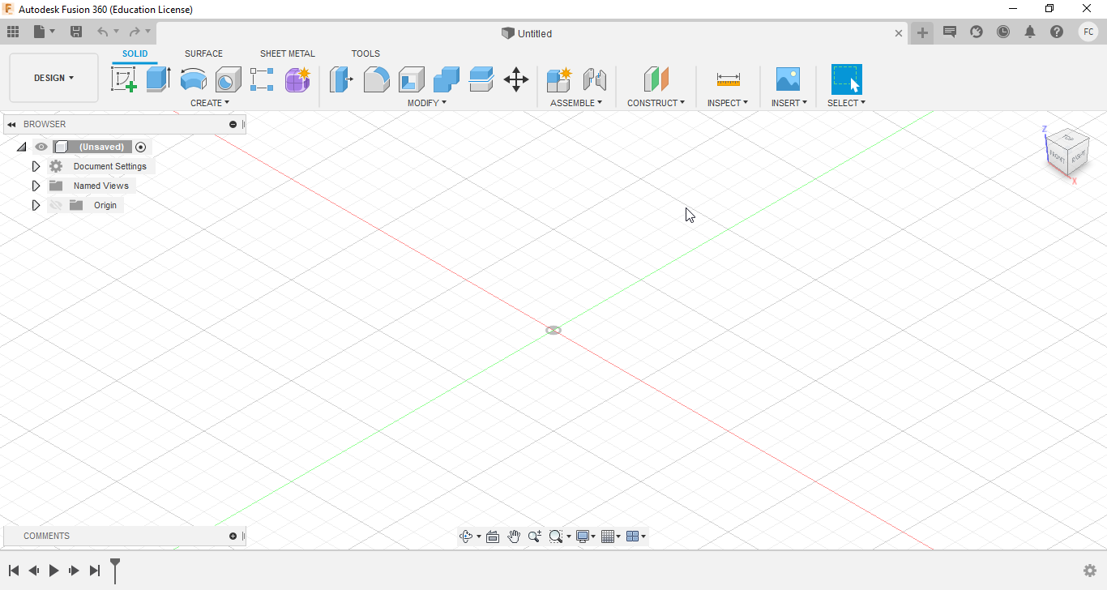Open the DESIGN workspace dropdown
Screen dimensions: 1107x590
[53, 78]
